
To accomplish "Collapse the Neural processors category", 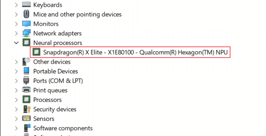I will click(x=17, y=43).
